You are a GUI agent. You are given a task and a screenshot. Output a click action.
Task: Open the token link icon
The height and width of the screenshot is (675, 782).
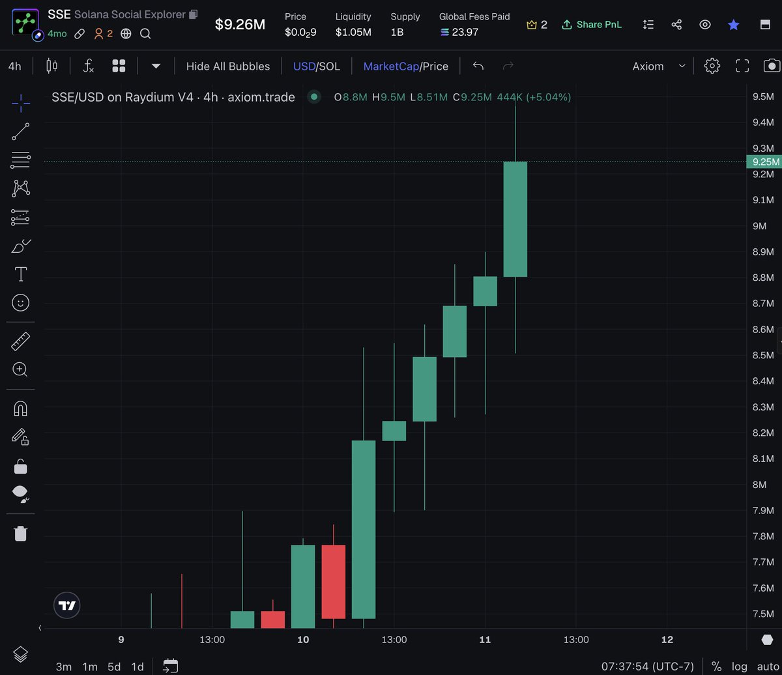click(80, 33)
